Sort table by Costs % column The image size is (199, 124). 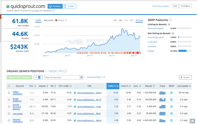click(x=126, y=86)
